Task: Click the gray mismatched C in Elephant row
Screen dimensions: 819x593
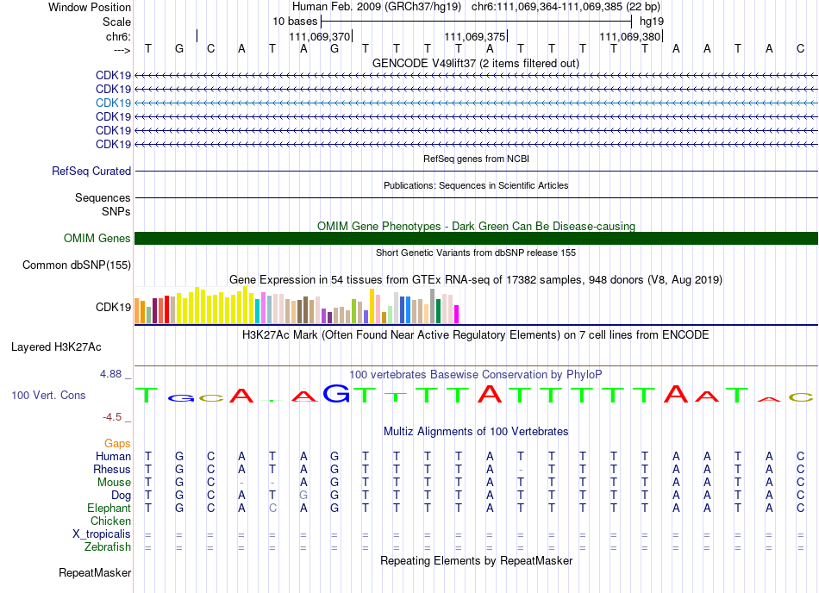Action: (272, 508)
